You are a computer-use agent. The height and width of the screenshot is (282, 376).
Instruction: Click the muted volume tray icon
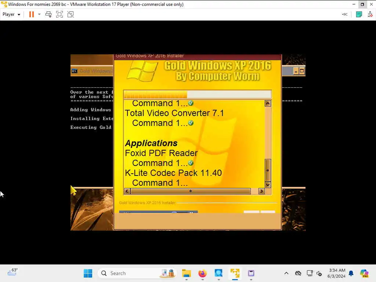[319, 274]
